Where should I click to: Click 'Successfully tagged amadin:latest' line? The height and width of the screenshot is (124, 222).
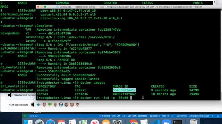[x=68, y=79]
